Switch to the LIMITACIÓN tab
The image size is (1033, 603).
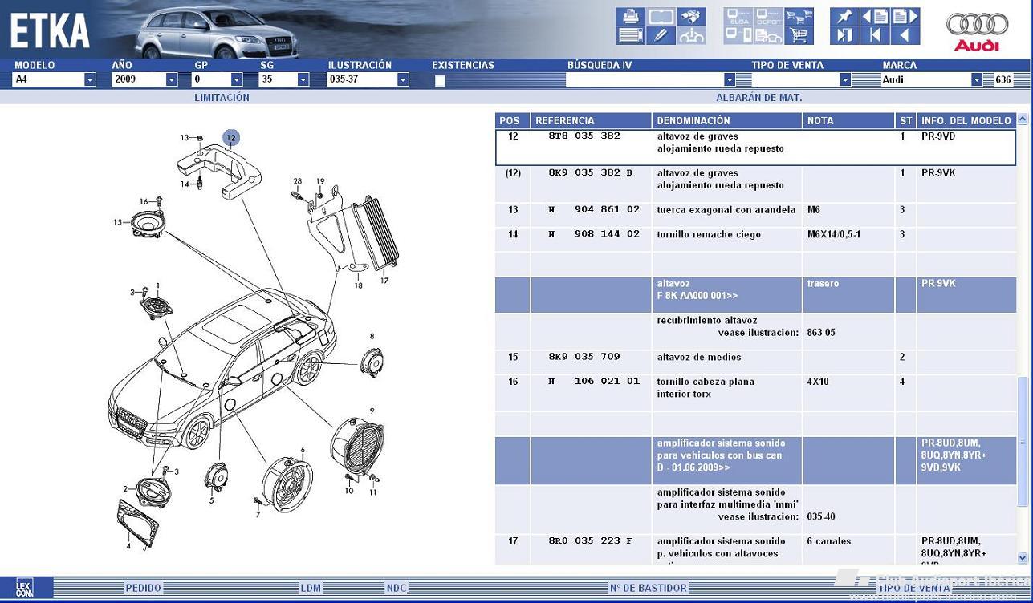pyautogui.click(x=222, y=98)
